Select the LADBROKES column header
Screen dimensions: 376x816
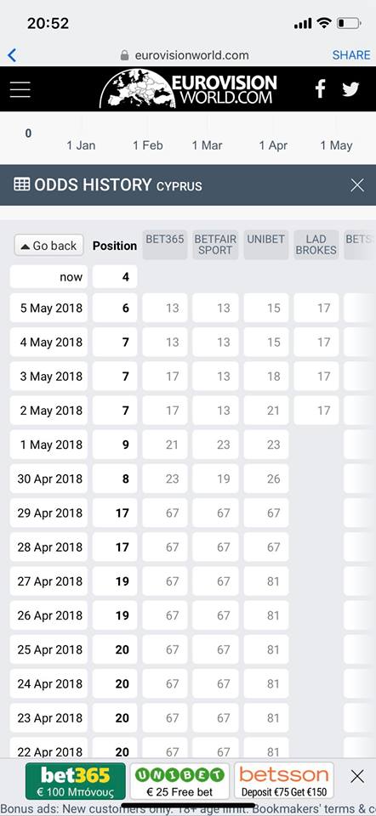(316, 245)
